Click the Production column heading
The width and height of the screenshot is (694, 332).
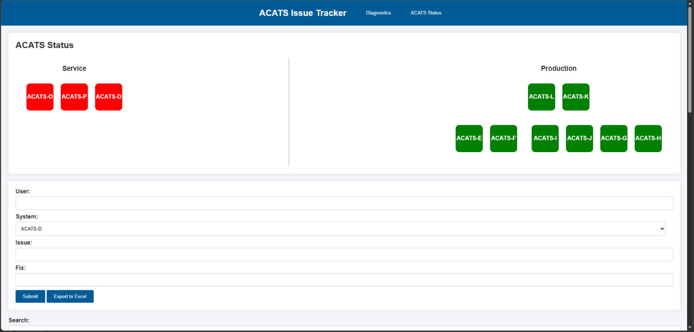tap(559, 68)
